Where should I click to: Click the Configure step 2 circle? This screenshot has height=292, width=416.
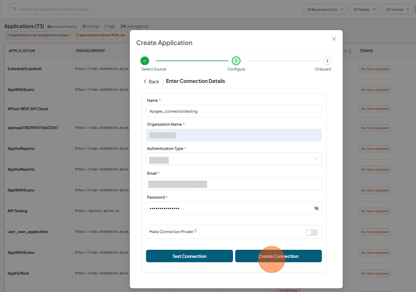(236, 61)
